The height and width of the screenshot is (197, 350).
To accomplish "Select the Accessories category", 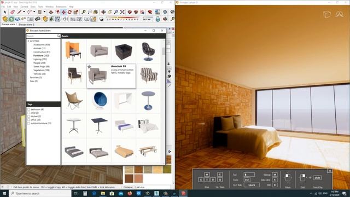I will click(x=42, y=45).
